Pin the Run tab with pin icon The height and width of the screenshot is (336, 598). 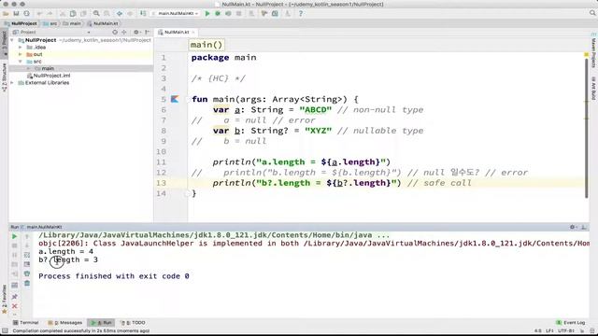15,297
